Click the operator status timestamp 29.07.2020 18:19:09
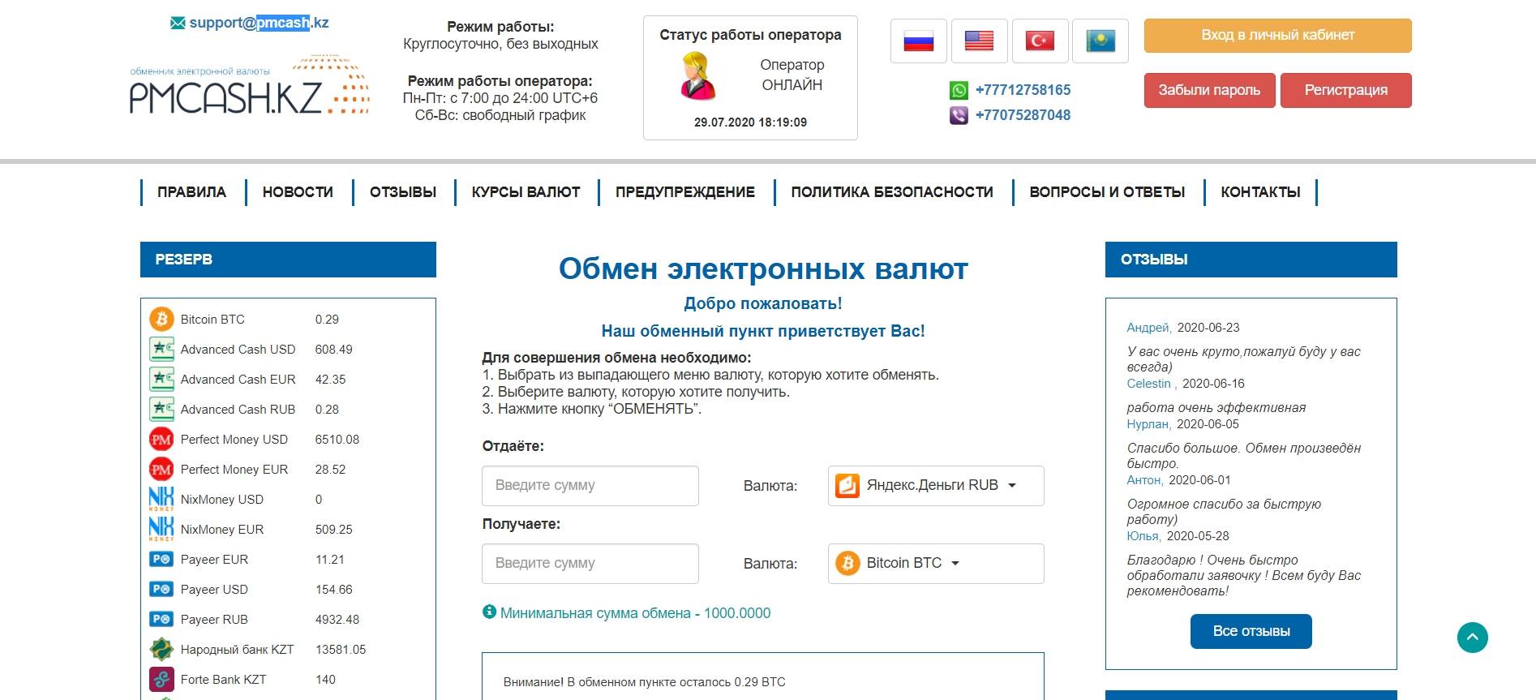1536x700 pixels. click(x=750, y=122)
